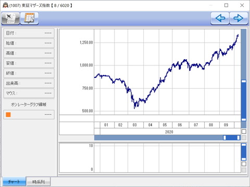Click the orange oscillator color swatch
This screenshot has height=187, width=250.
8,115
